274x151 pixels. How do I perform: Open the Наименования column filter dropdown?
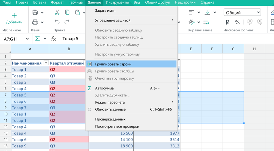(46, 63)
